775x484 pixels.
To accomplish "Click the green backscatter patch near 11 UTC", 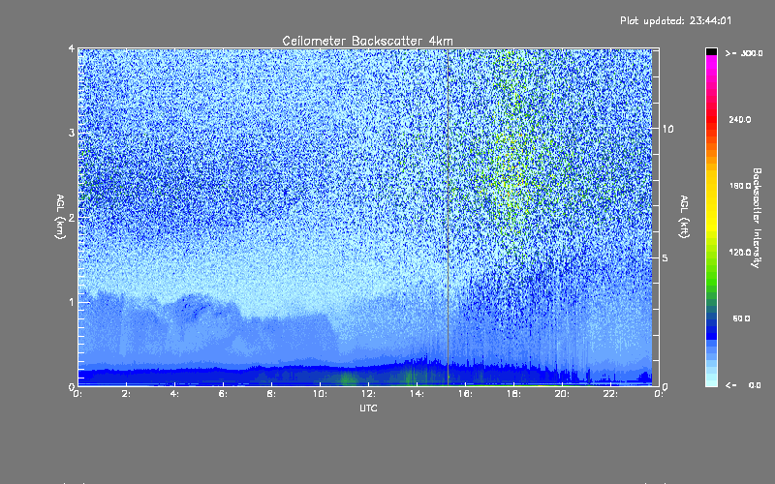I will pos(349,378).
